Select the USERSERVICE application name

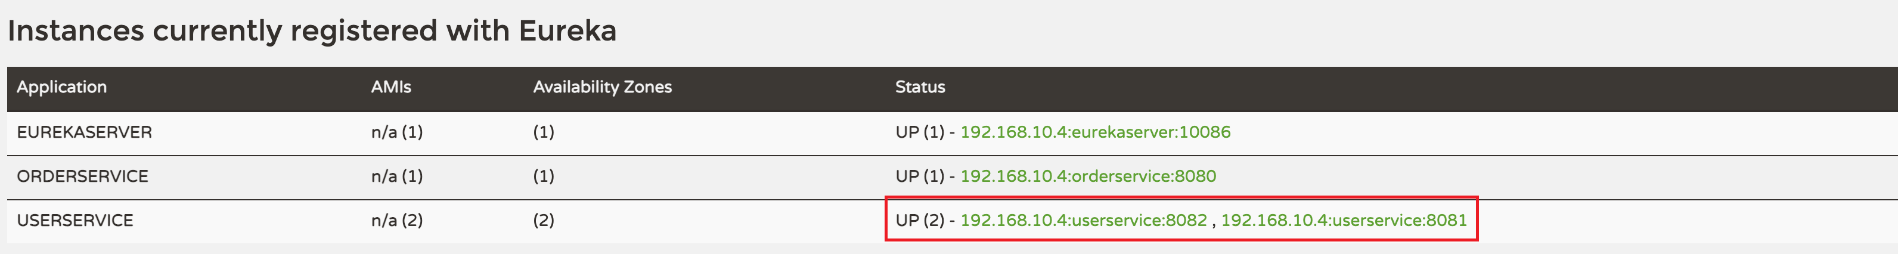[75, 221]
